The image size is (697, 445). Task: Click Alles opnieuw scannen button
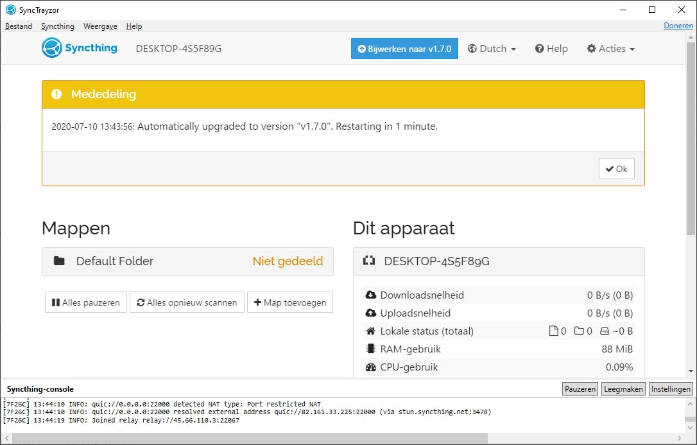(x=187, y=302)
